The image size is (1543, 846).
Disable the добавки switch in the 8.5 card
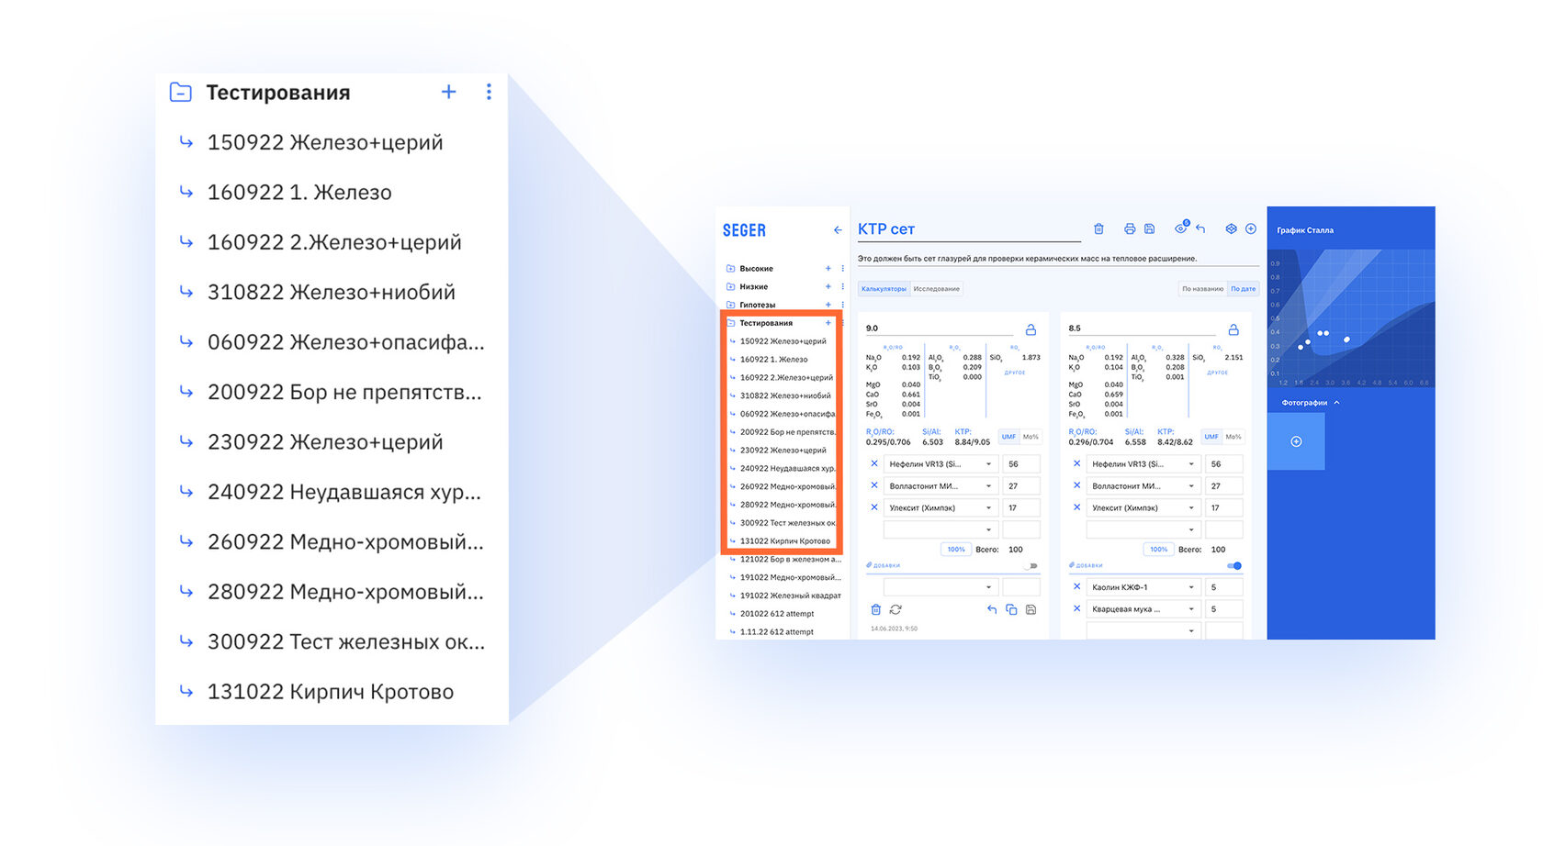click(1234, 566)
